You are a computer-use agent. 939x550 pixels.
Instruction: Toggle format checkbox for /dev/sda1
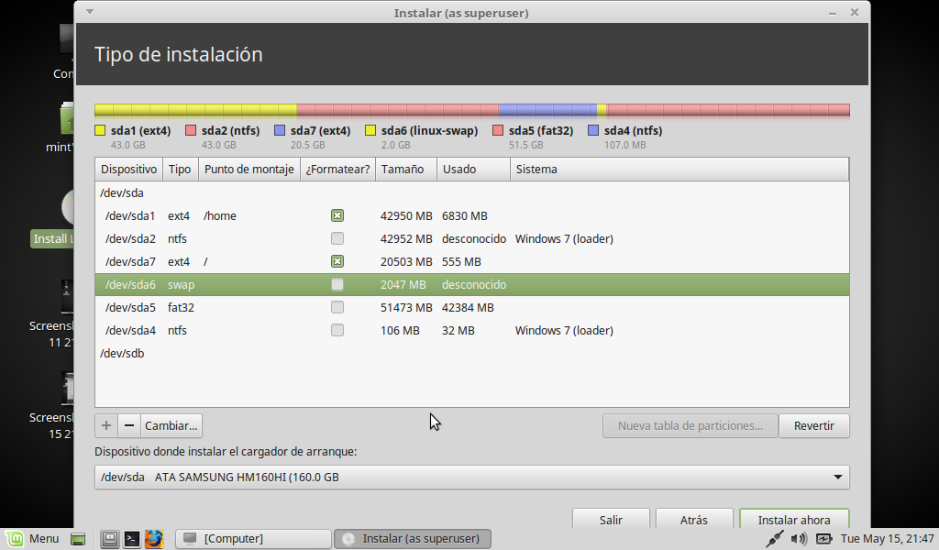pos(337,216)
